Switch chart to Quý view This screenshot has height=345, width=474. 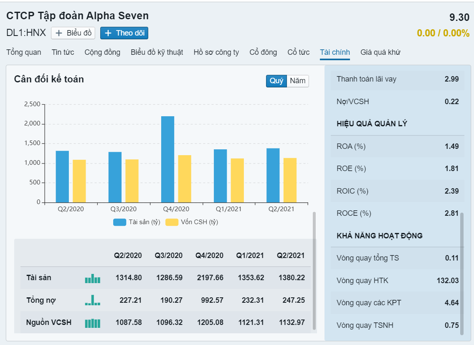[276, 81]
